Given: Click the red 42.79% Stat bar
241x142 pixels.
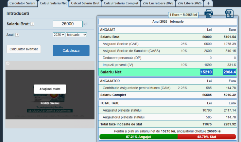Looking at the screenshot, I should point(206,137).
